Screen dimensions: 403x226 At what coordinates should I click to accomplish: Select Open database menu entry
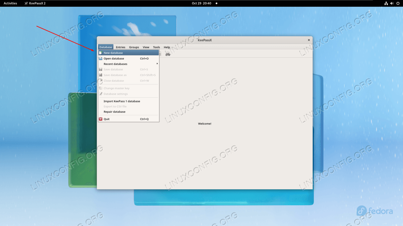128,59
